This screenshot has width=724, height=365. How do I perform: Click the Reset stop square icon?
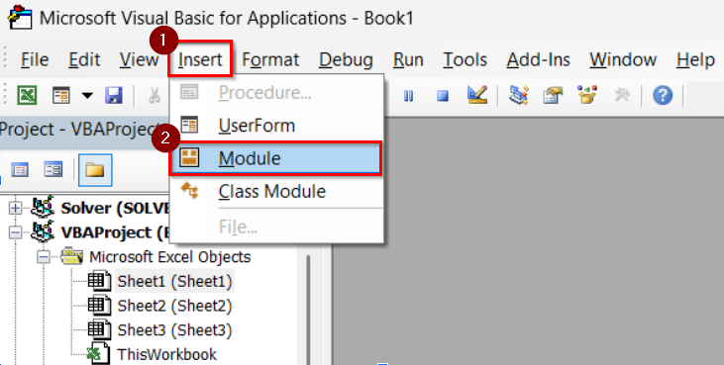[x=443, y=96]
